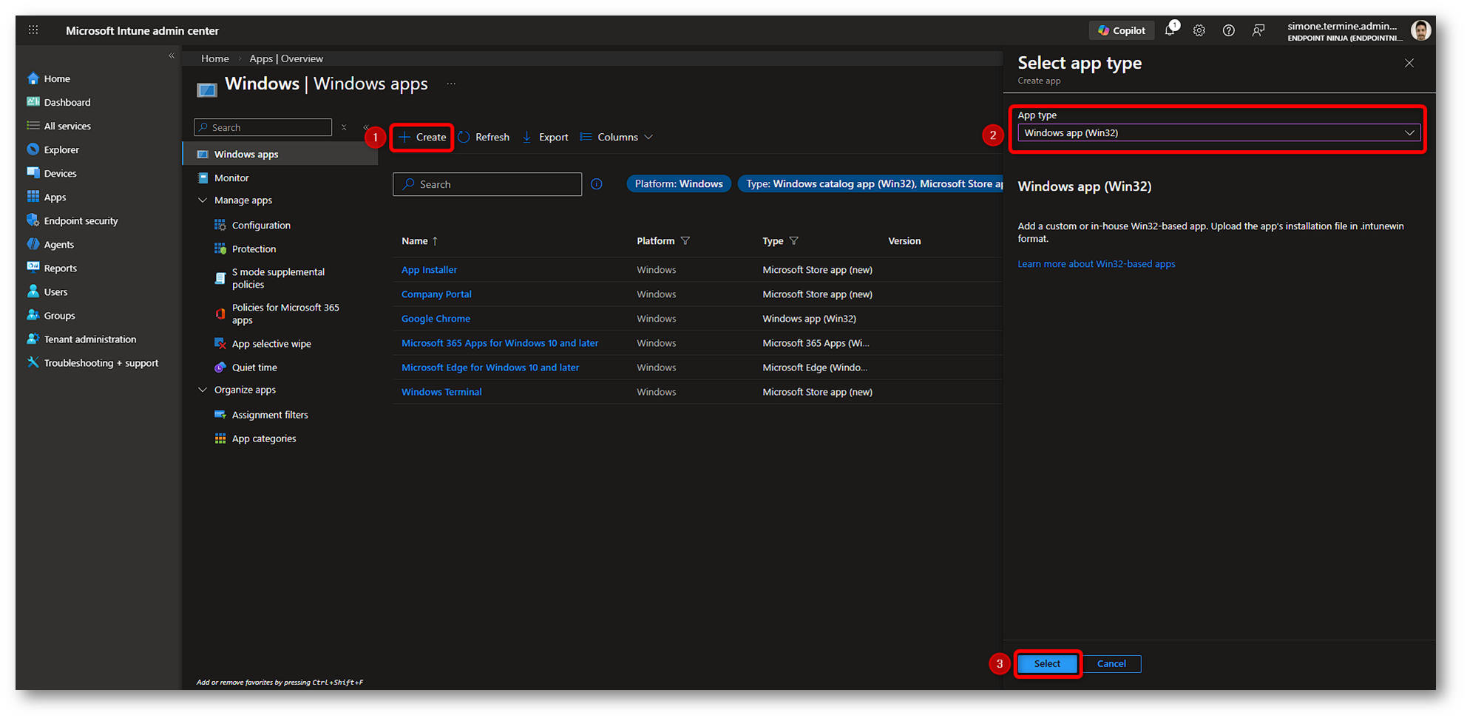This screenshot has height=721, width=1467.
Task: Export the apps list
Action: tap(546, 138)
